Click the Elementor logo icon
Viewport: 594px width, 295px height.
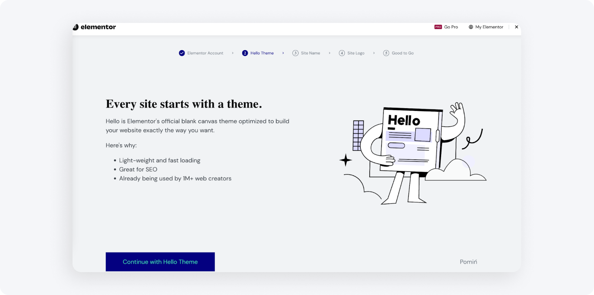(x=76, y=27)
